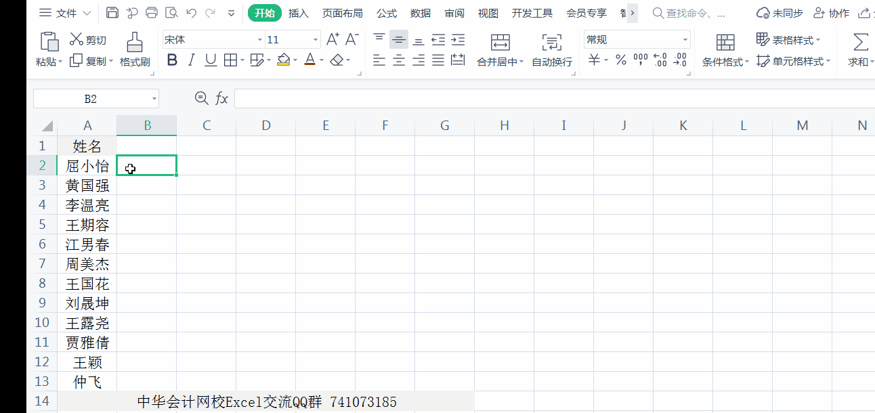Expand the quick access toolbar customize arrow
This screenshot has height=413, width=875.
point(231,13)
